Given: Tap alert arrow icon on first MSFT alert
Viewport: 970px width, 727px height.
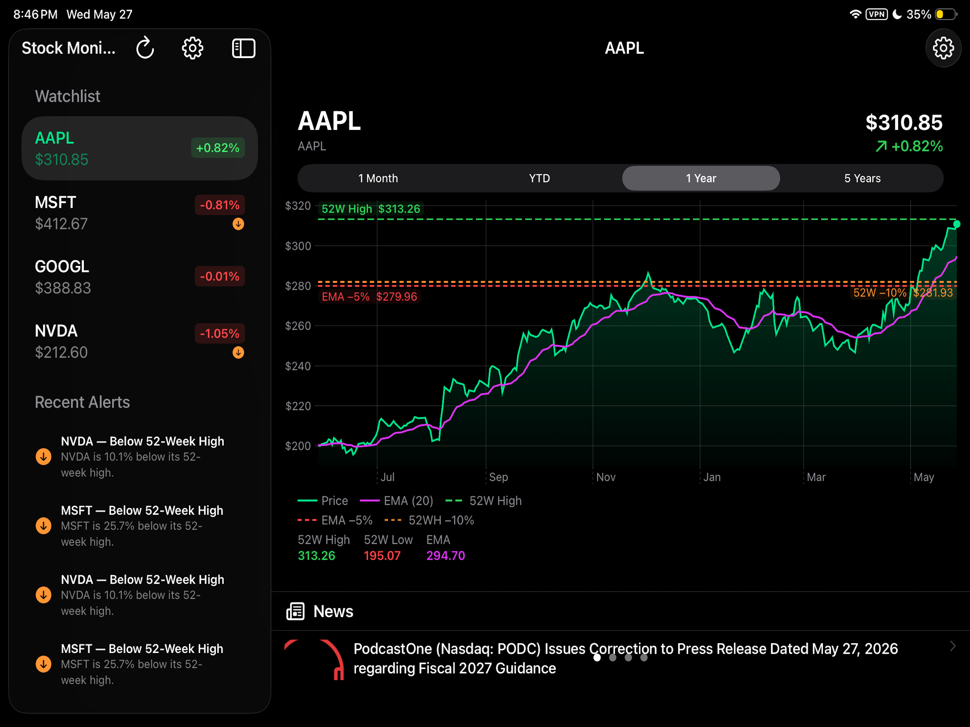Looking at the screenshot, I should 43,526.
